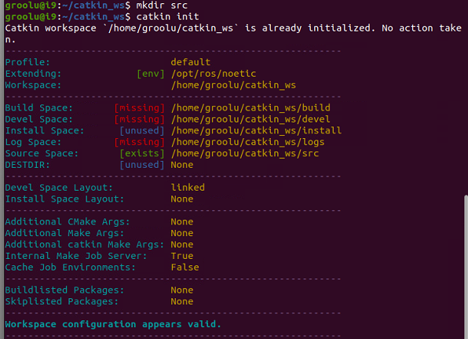Click the workspace path '/home/groolu/catkin_ws' value
468x339 pixels.
coord(233,85)
